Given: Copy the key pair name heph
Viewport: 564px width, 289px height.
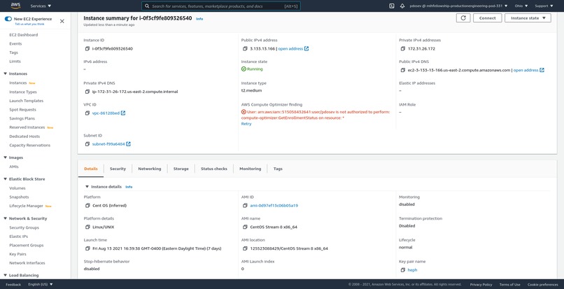Looking at the screenshot, I should [403, 270].
